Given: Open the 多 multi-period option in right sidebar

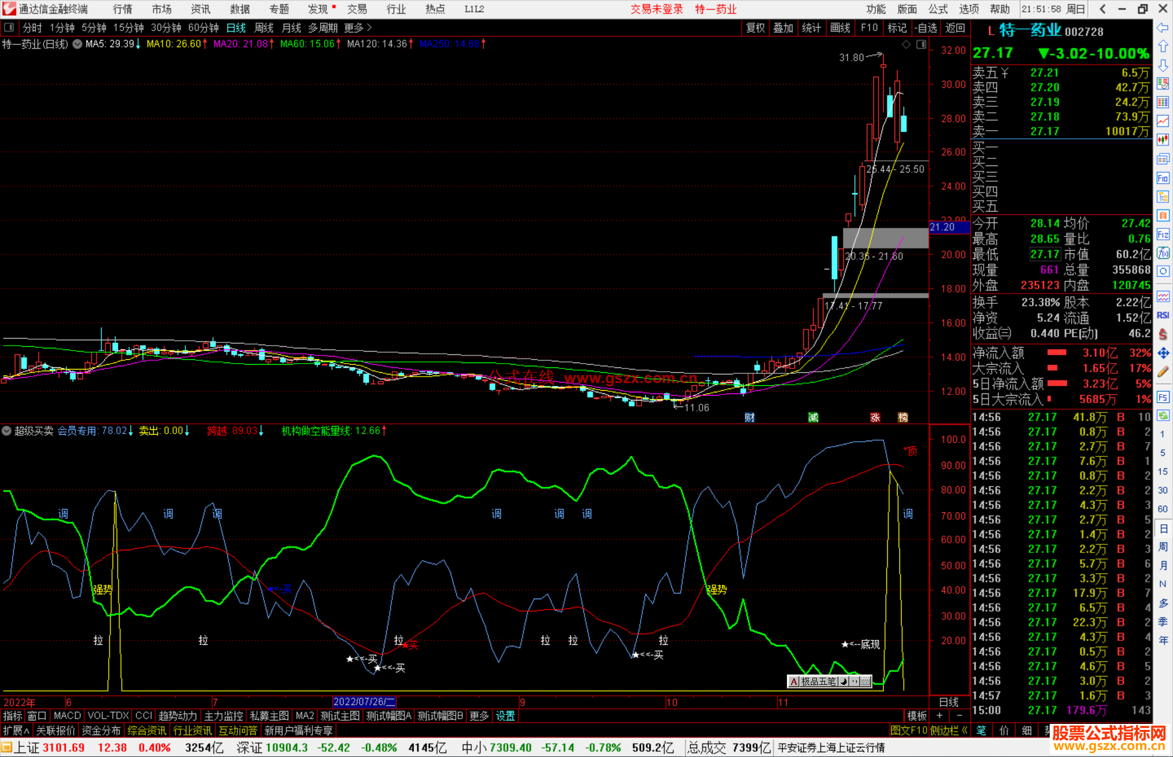Looking at the screenshot, I should tap(1163, 603).
